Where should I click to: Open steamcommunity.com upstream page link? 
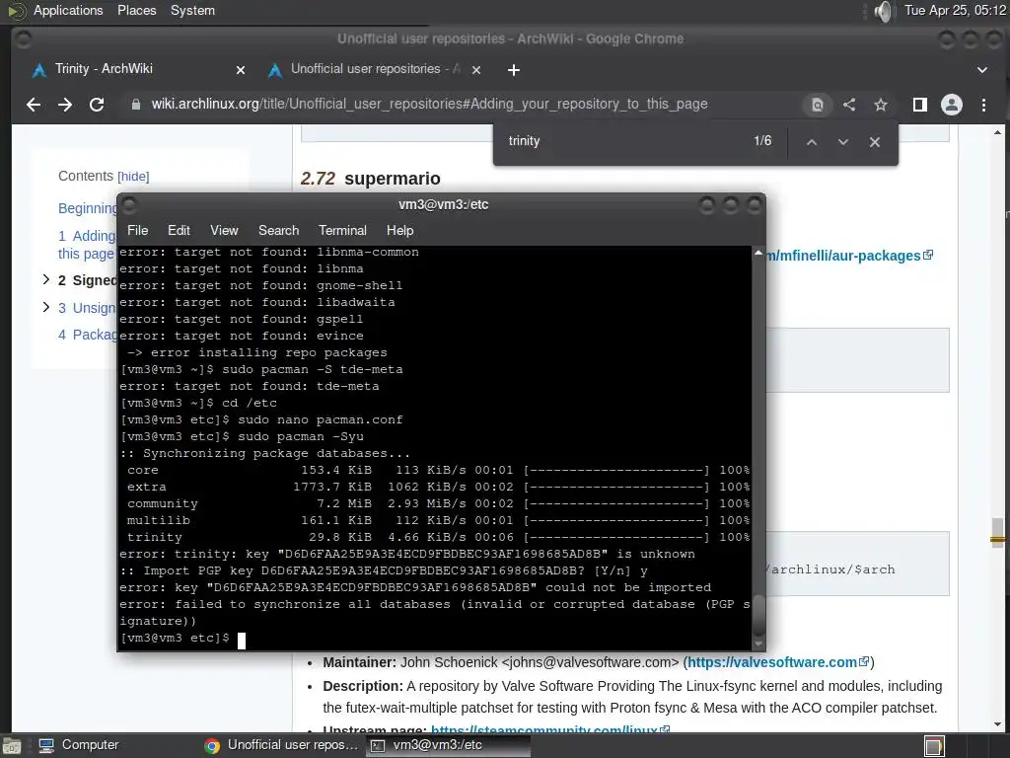pyautogui.click(x=550, y=729)
